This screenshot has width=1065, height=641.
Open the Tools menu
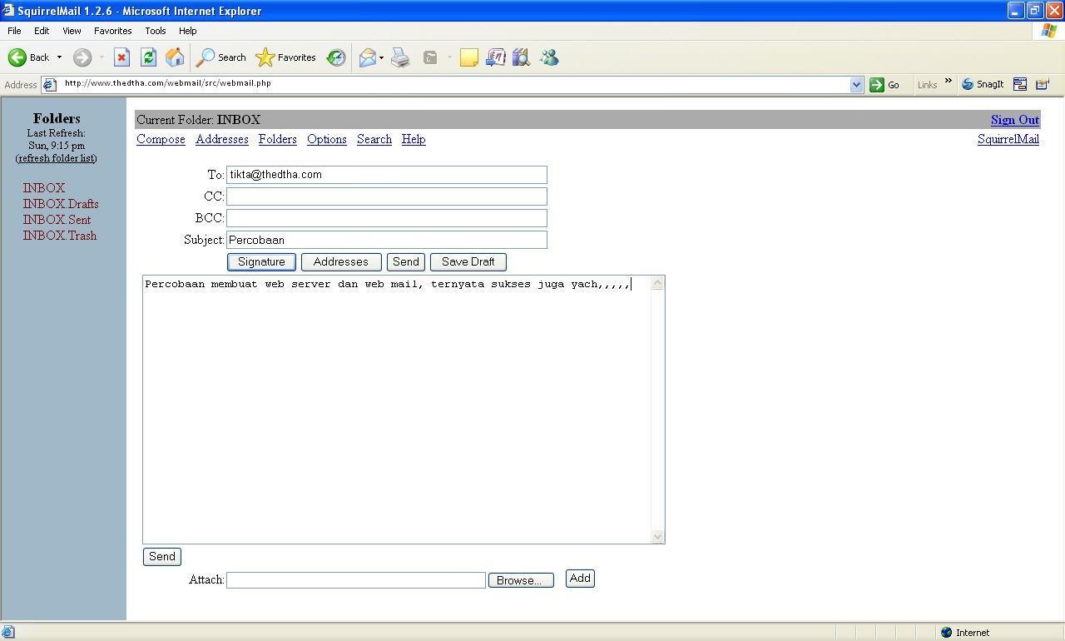coord(156,31)
